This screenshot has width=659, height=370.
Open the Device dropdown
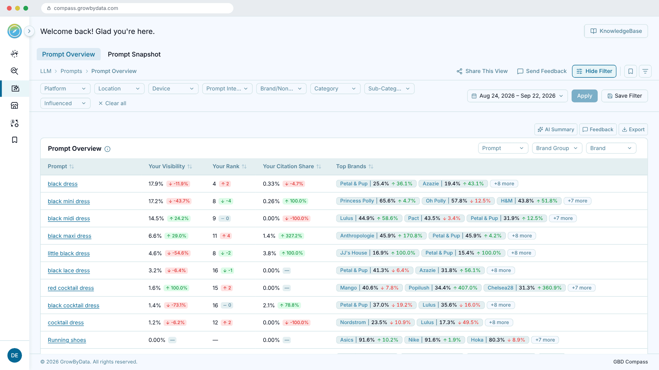173,88
